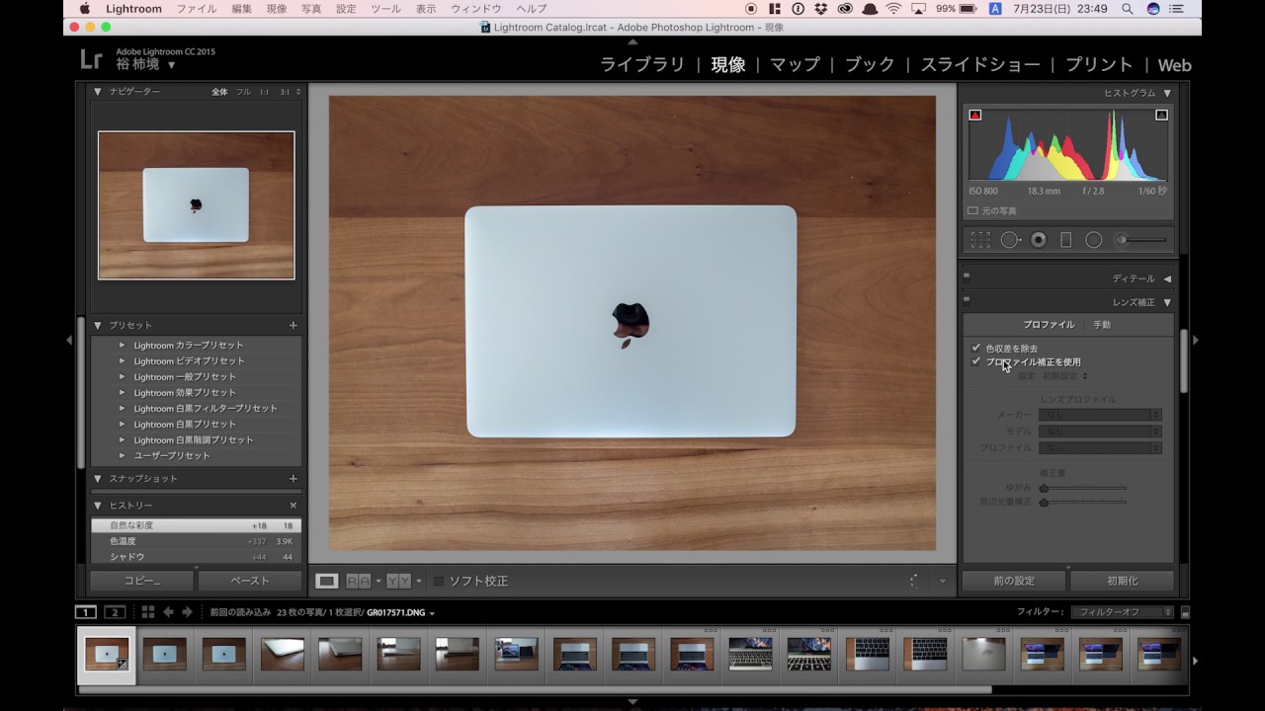
Task: Click the コピー... button
Action: coord(142,581)
